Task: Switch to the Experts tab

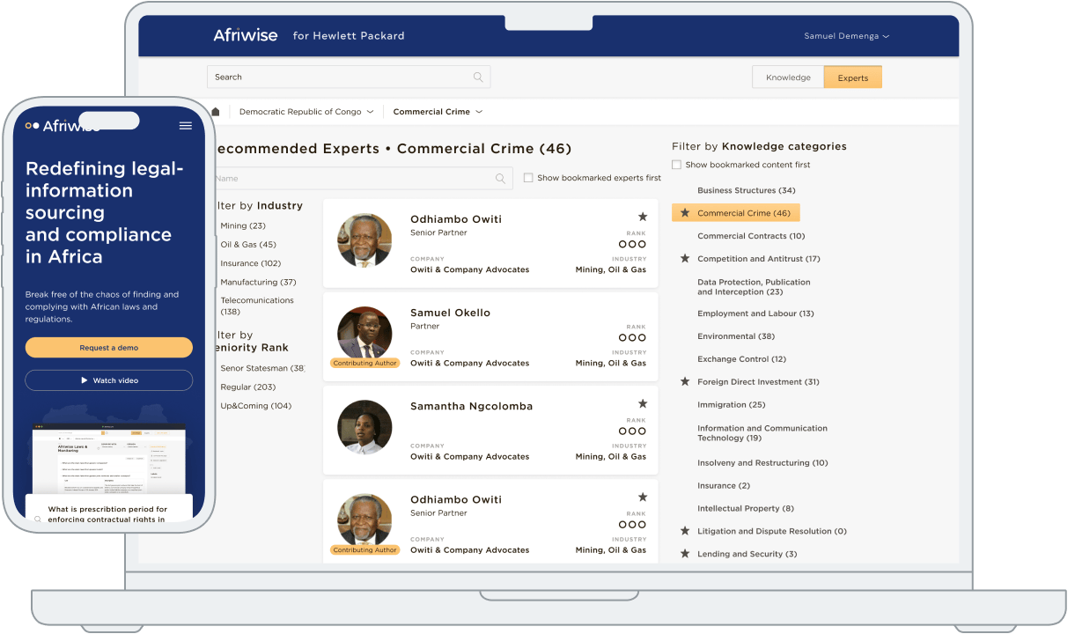Action: coord(853,77)
